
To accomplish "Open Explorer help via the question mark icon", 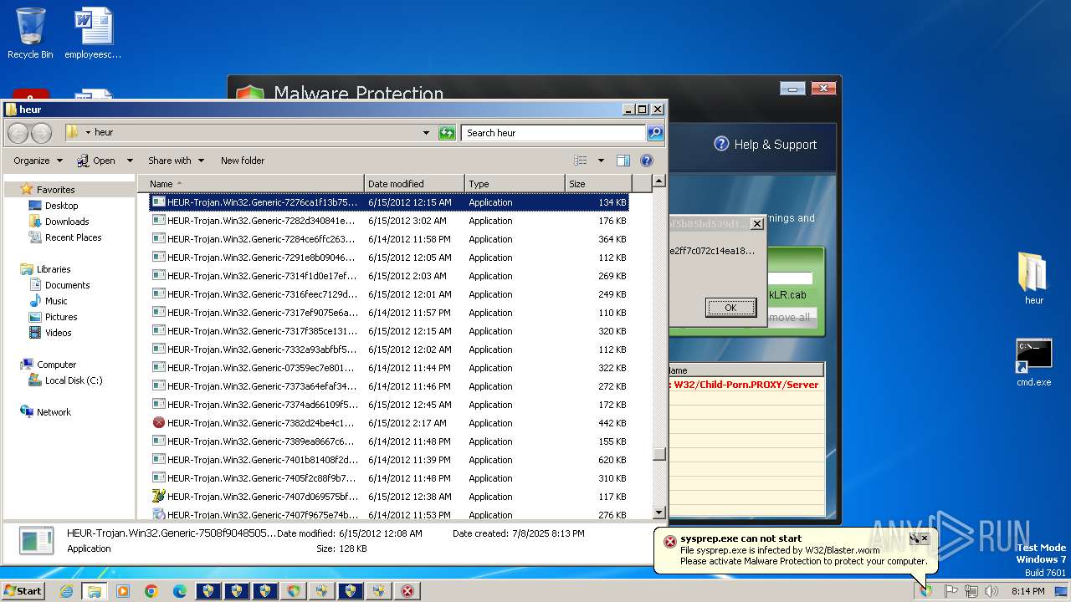I will (647, 161).
